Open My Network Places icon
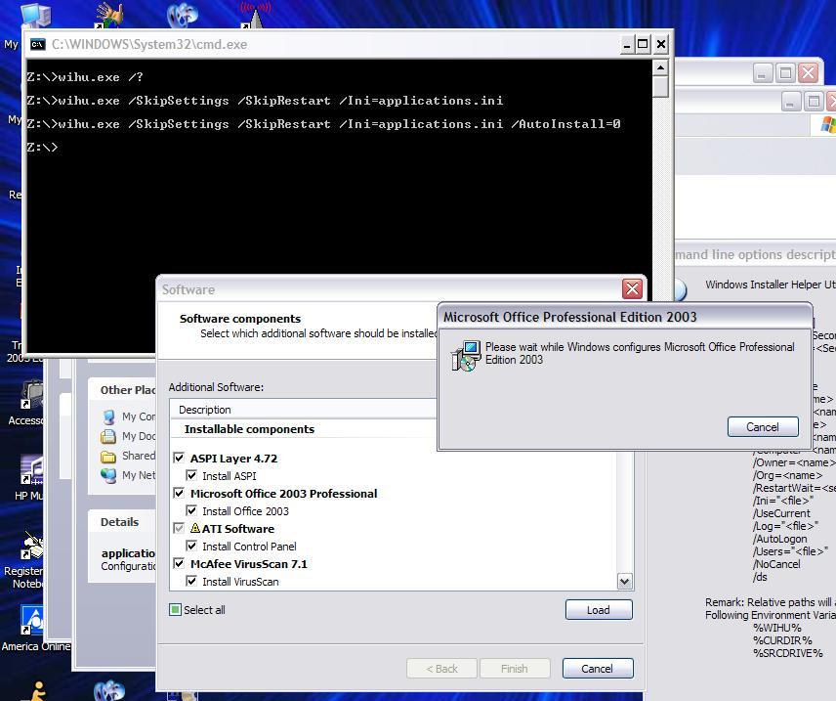836x701 pixels. click(x=108, y=475)
